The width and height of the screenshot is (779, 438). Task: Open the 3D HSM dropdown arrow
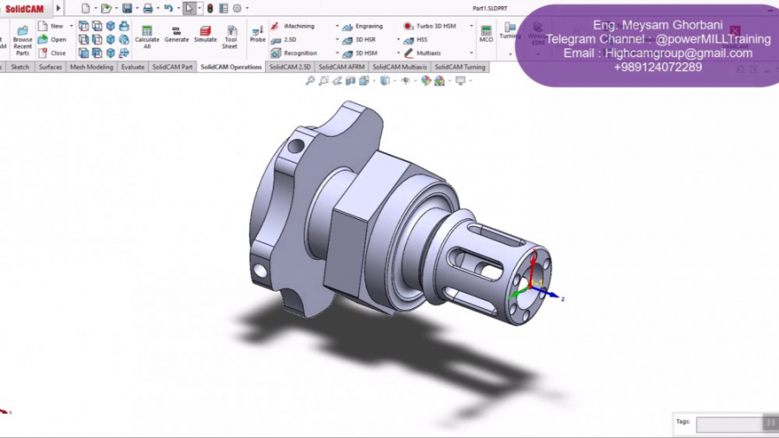[x=398, y=53]
